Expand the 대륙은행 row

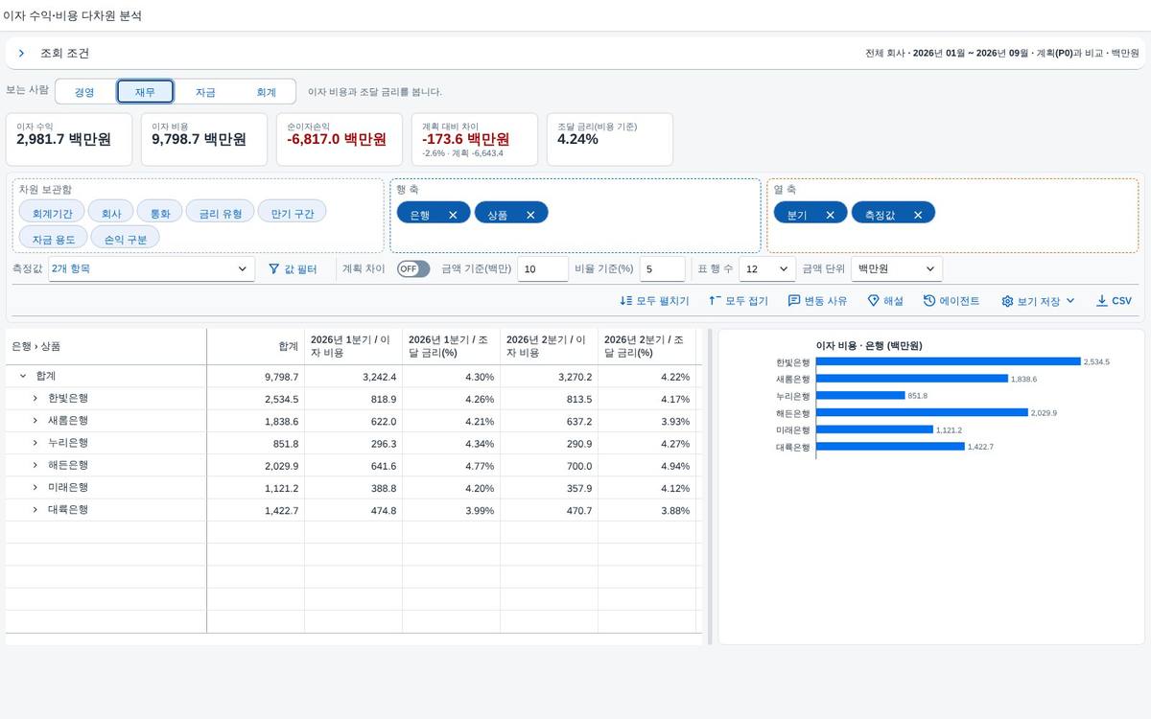[x=35, y=510]
